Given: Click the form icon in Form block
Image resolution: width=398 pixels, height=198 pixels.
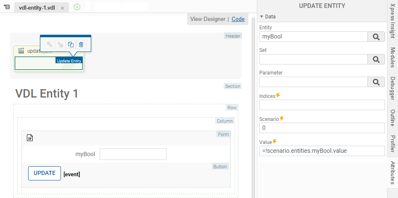Looking at the screenshot, I should [x=30, y=138].
